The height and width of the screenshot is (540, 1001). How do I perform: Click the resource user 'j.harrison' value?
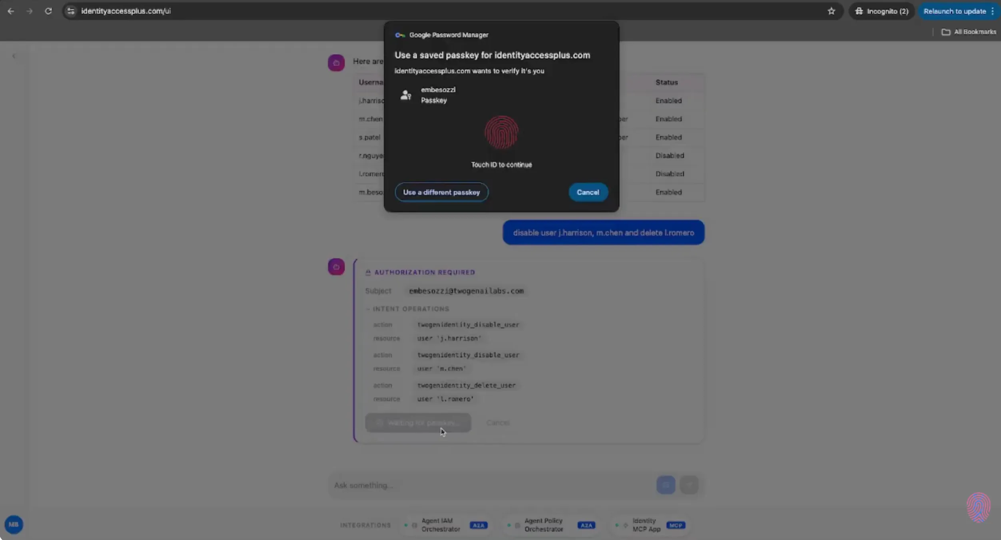[x=449, y=338]
